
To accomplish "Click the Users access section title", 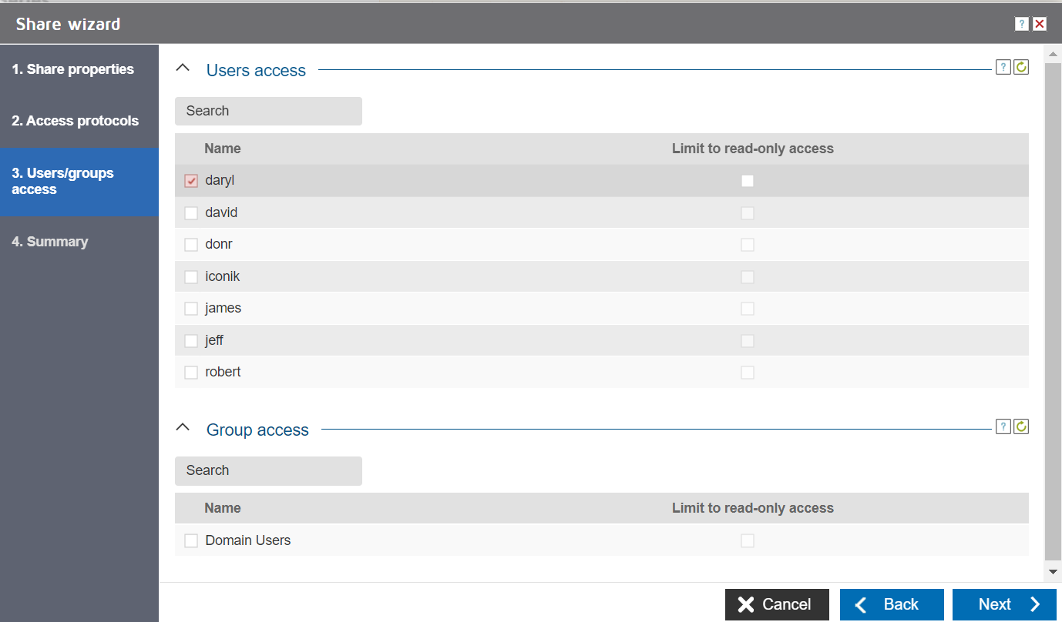I will click(x=256, y=70).
